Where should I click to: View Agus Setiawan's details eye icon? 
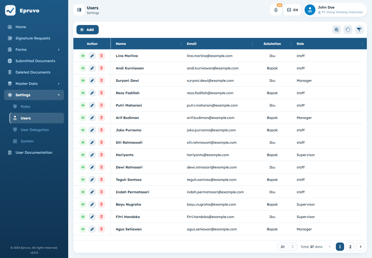[83, 229]
